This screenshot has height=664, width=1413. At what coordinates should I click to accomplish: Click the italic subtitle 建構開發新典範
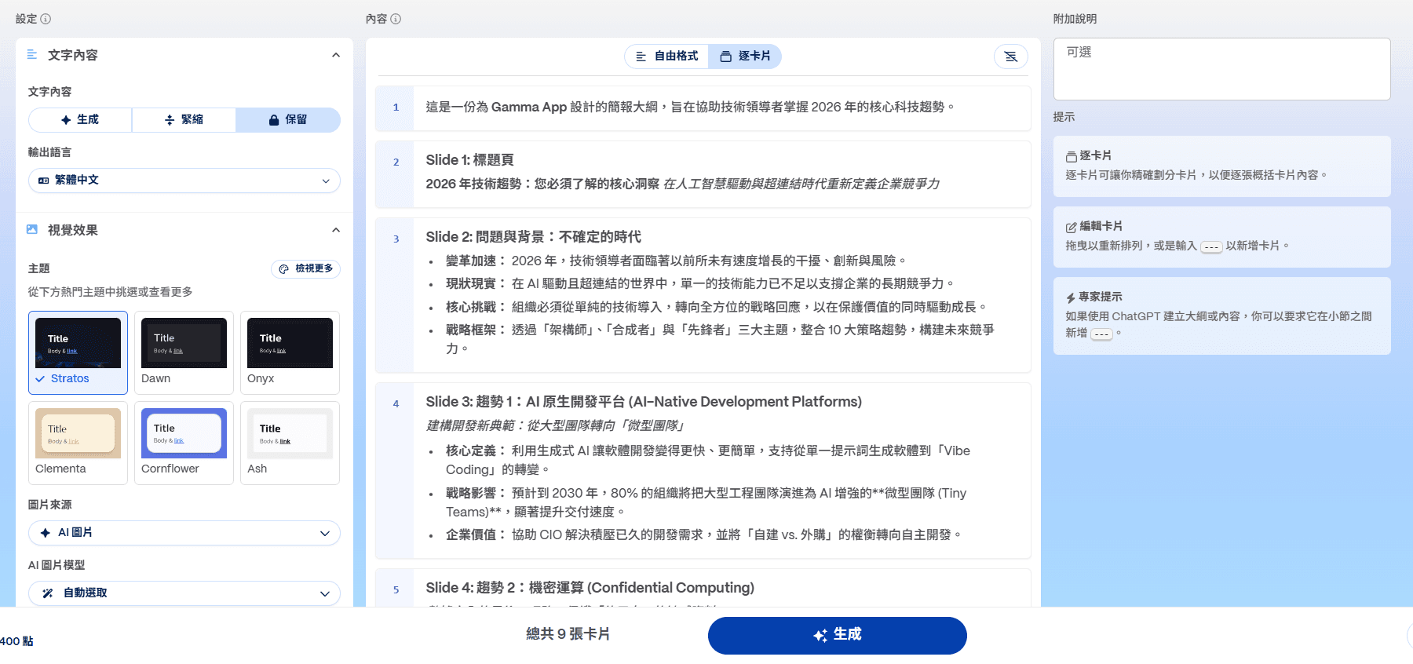[556, 425]
